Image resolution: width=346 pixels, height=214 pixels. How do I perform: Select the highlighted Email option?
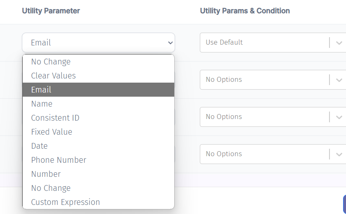point(98,90)
